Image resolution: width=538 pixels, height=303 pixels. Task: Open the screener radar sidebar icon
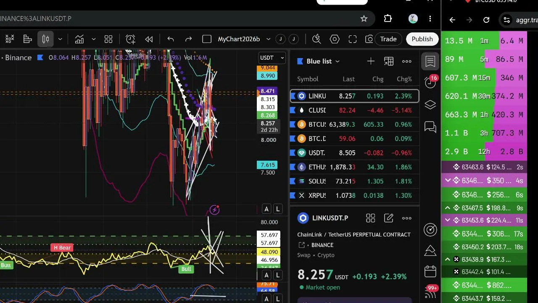click(x=430, y=230)
